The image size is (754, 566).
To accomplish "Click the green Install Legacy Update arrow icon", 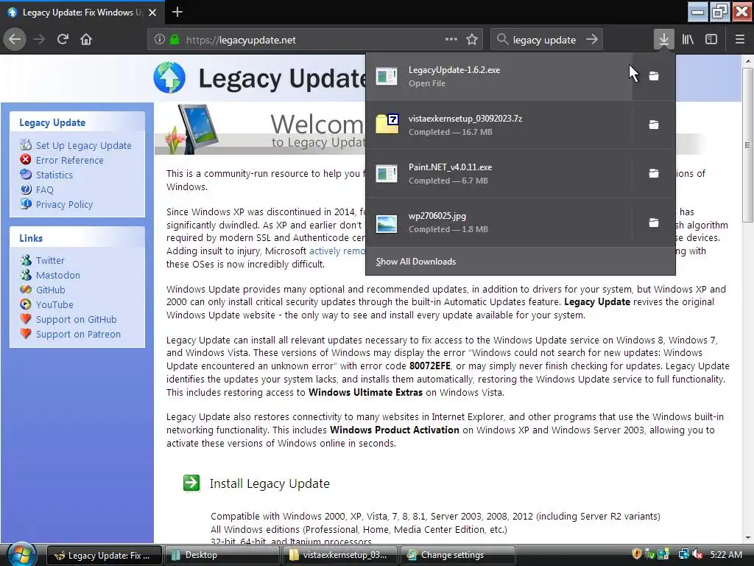I will (x=191, y=483).
